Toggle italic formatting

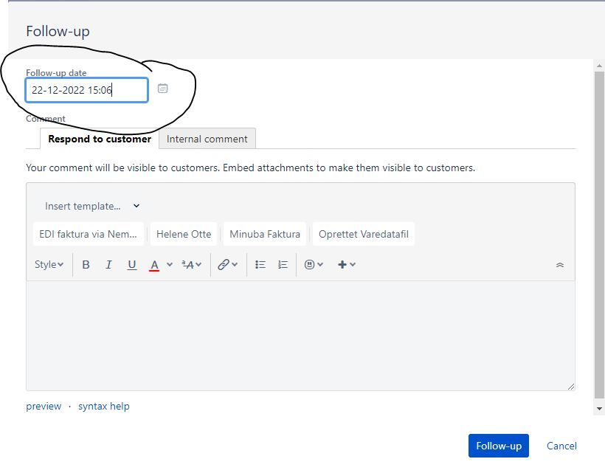[108, 265]
